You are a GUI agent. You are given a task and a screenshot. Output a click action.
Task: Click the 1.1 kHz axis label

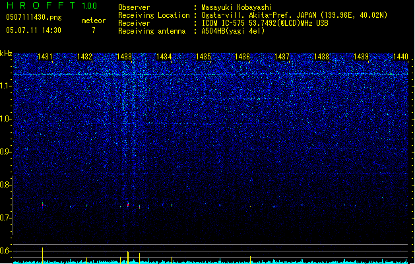[5, 86]
